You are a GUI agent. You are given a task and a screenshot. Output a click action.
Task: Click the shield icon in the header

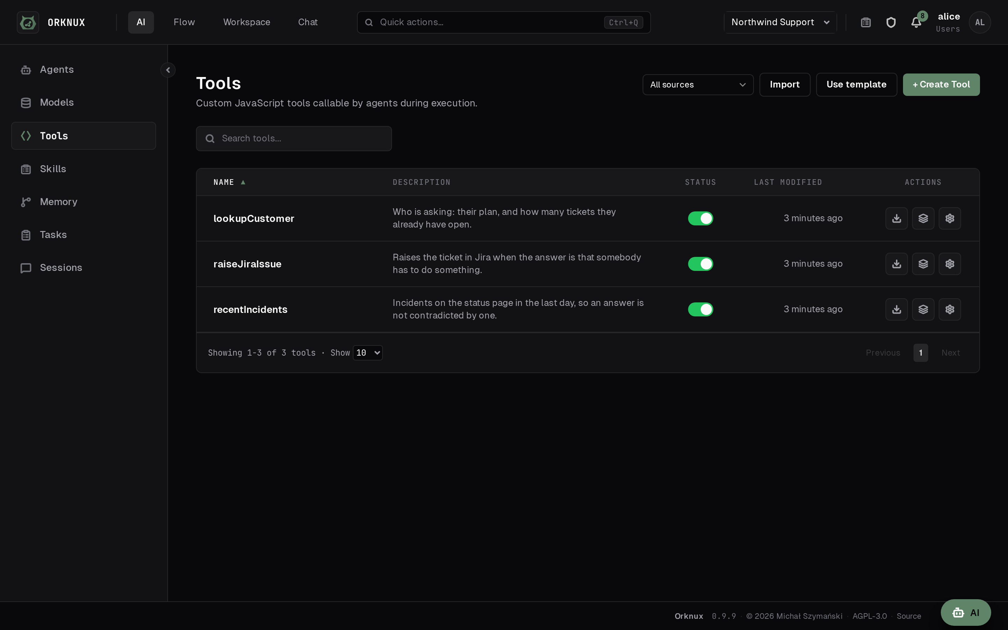click(890, 22)
